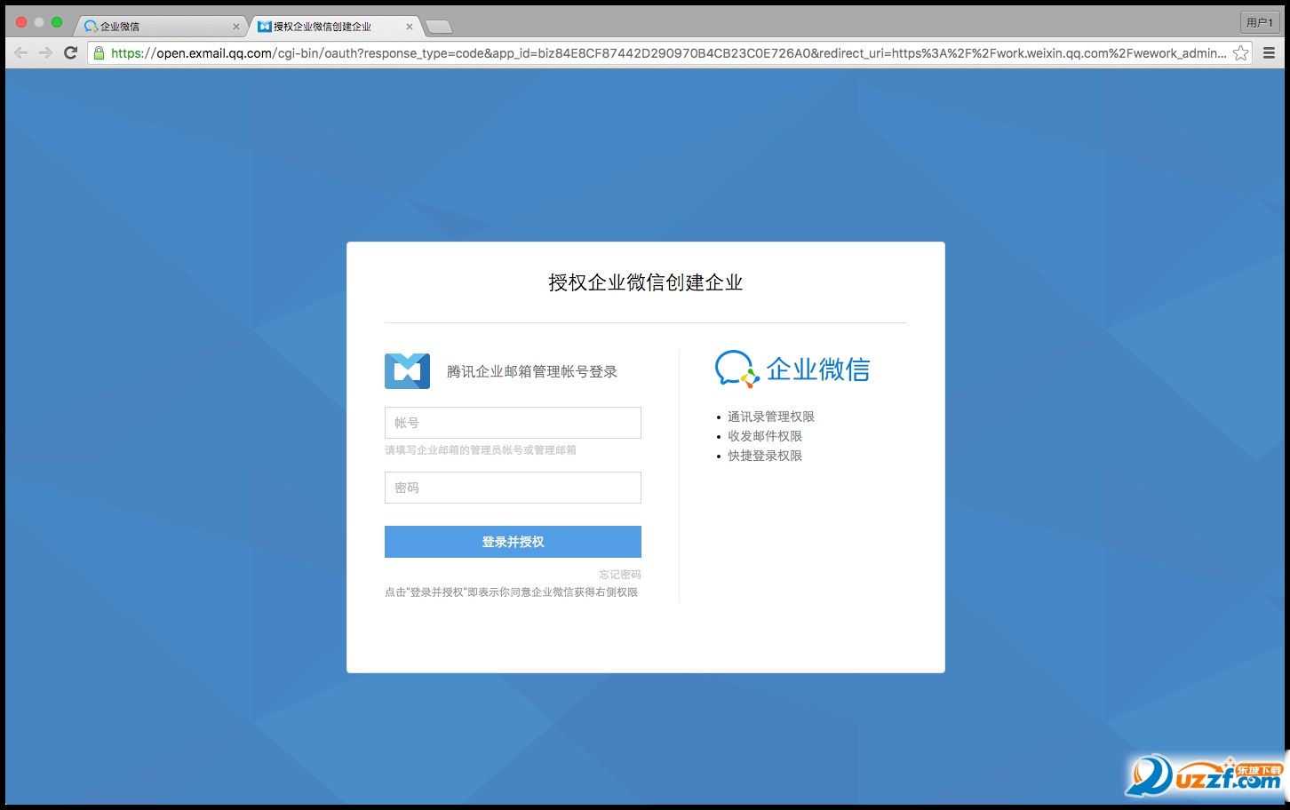This screenshot has height=810, width=1290.
Task: Click the 腾讯企业邮箱管理帐号登录 label
Action: [532, 371]
